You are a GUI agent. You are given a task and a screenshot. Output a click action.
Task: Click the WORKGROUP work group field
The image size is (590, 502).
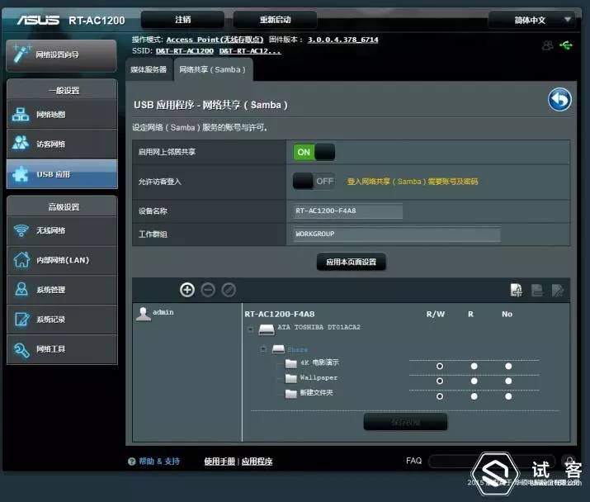[397, 234]
